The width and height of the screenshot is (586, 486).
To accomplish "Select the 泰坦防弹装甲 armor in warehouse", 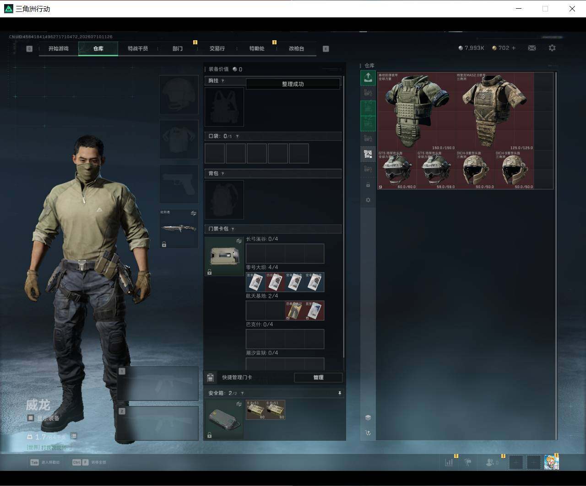I will [417, 111].
